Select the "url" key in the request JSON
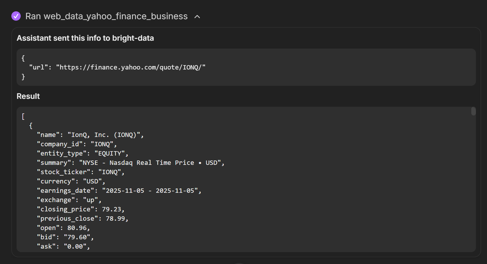Screen dimensions: 487x264 pos(38,67)
